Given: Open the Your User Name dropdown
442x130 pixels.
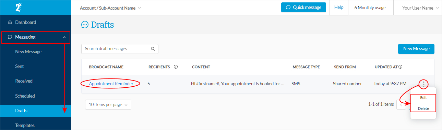Looking at the screenshot, I should [x=420, y=8].
